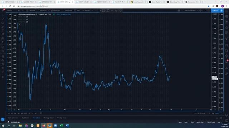Take a chart snapshot using camera icon
This screenshot has width=229, height=128.
click(x=209, y=10)
